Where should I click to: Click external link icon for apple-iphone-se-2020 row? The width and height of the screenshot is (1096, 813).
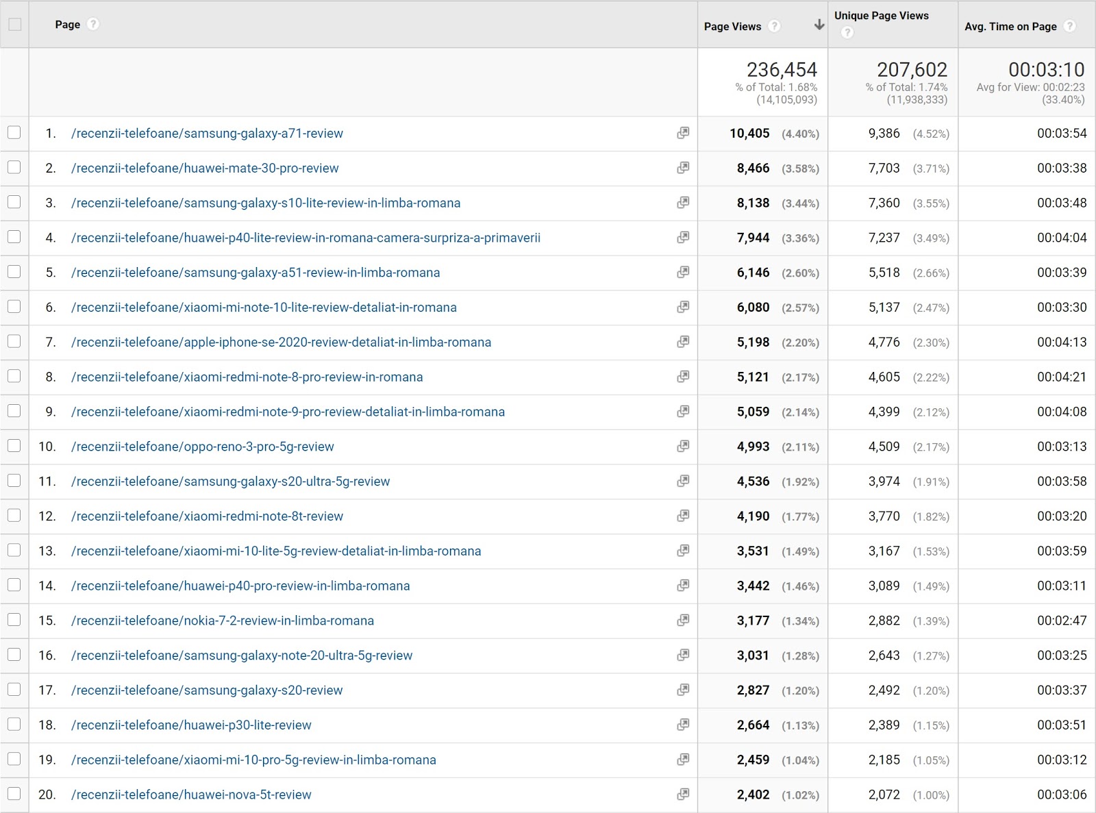(683, 342)
